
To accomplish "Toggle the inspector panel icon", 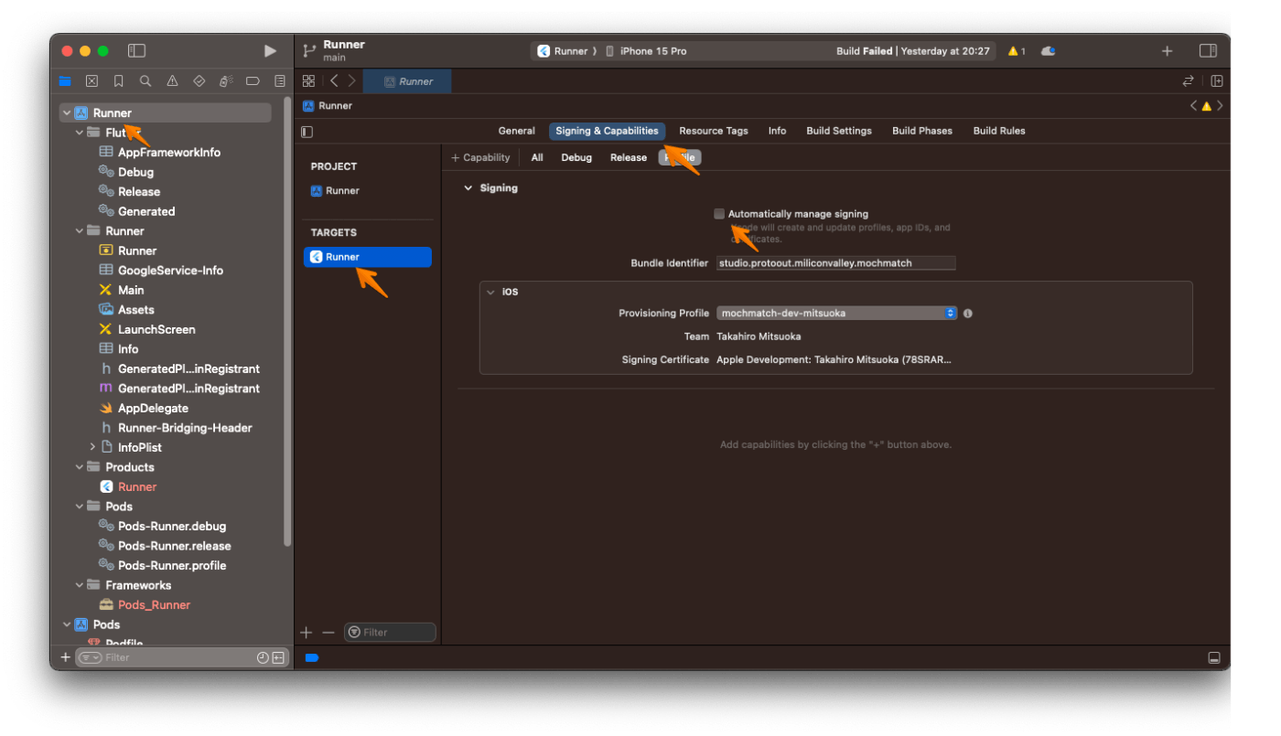I will tap(1208, 51).
